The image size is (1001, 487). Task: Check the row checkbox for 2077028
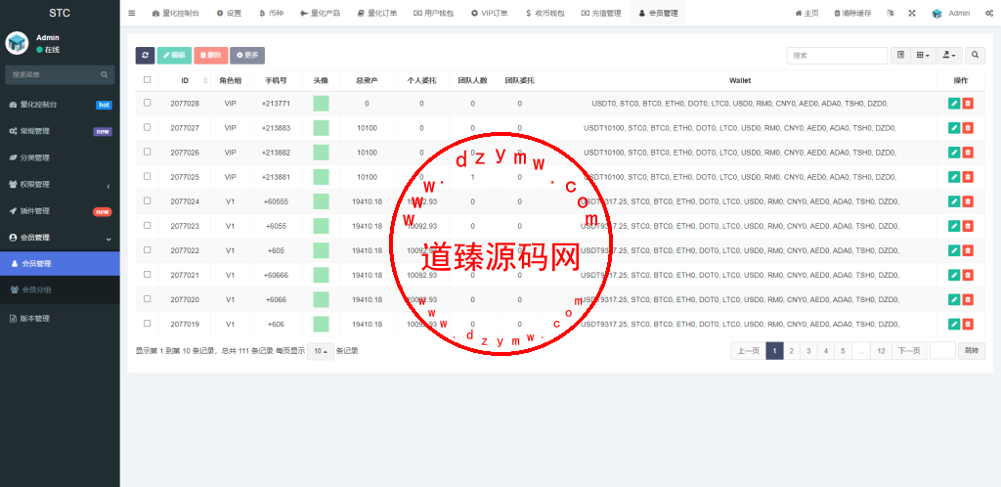pos(148,102)
